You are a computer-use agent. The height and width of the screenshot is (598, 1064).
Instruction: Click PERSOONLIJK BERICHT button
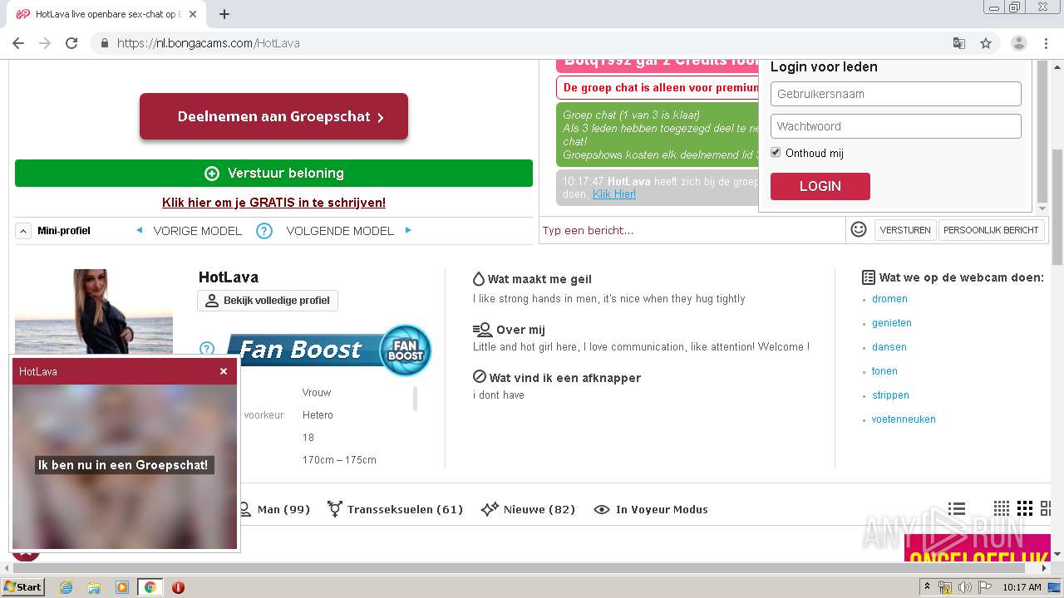pyautogui.click(x=991, y=230)
